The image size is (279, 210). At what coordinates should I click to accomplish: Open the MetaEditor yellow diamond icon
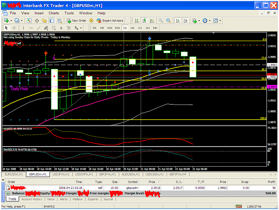91,21
